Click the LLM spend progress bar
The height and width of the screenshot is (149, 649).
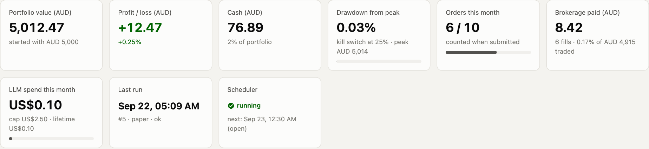point(51,138)
